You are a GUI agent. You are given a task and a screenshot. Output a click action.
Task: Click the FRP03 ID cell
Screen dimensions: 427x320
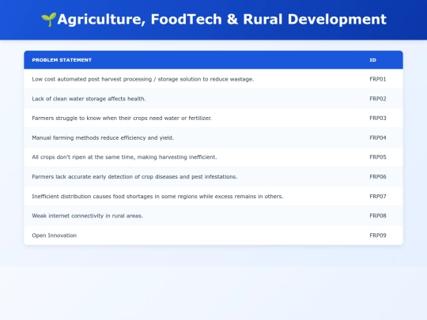pyautogui.click(x=378, y=118)
